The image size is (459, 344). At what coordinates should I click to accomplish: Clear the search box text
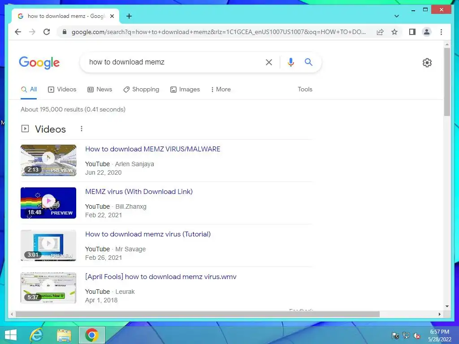click(x=269, y=62)
